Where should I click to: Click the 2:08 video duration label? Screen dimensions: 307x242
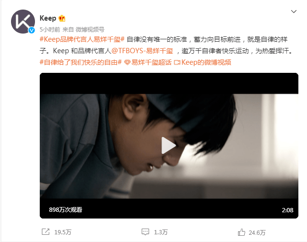(287, 210)
